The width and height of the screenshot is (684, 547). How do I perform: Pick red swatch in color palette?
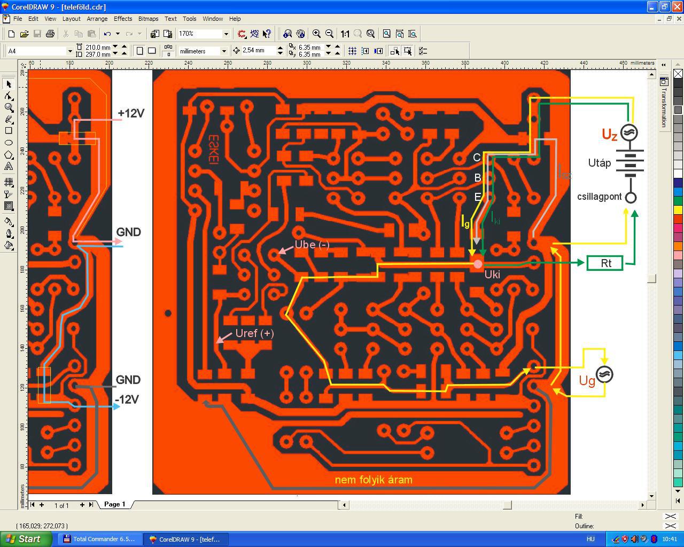point(678,219)
